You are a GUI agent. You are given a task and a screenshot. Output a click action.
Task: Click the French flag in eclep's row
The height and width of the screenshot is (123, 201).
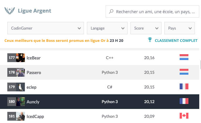(184, 86)
